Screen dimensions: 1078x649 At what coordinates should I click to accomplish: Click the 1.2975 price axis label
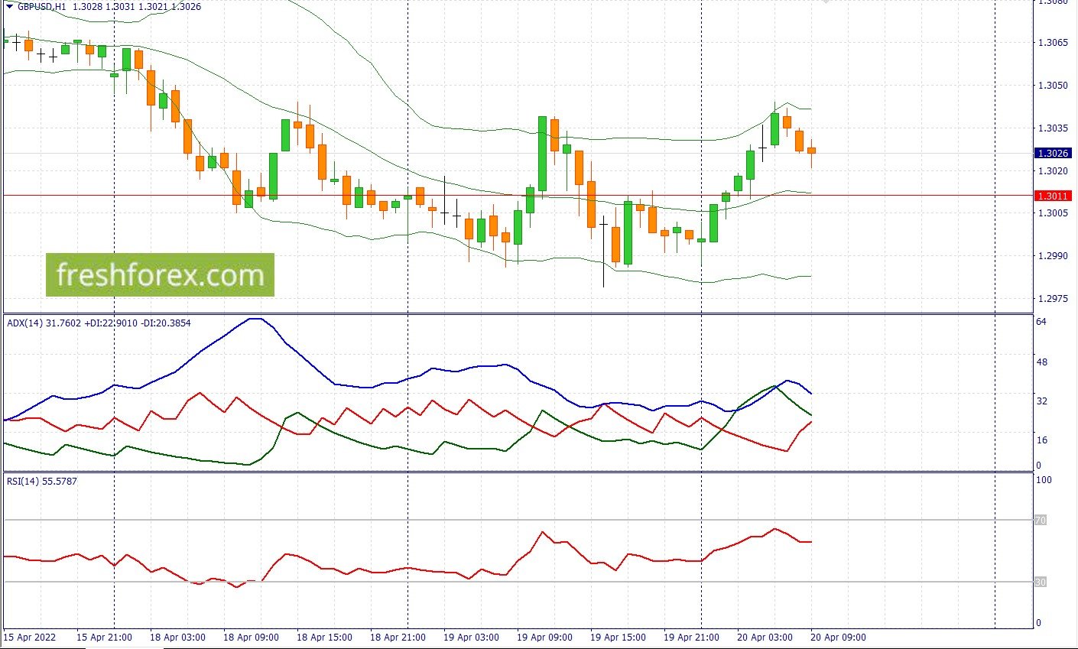click(x=1053, y=299)
